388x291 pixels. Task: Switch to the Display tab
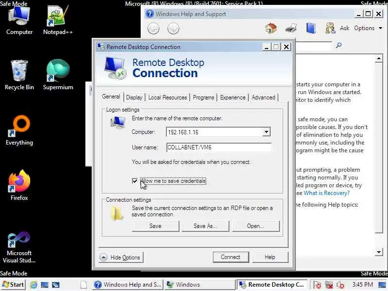pos(134,97)
